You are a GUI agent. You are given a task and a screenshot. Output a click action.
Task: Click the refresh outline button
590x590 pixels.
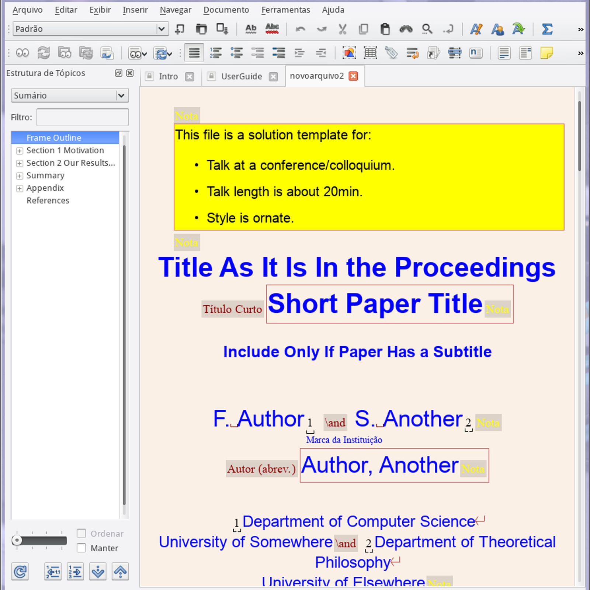point(20,572)
